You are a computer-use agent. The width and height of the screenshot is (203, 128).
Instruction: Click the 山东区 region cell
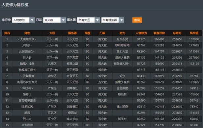click(x=52, y=76)
